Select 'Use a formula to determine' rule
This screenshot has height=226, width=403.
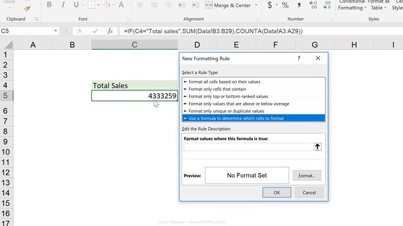click(253, 119)
